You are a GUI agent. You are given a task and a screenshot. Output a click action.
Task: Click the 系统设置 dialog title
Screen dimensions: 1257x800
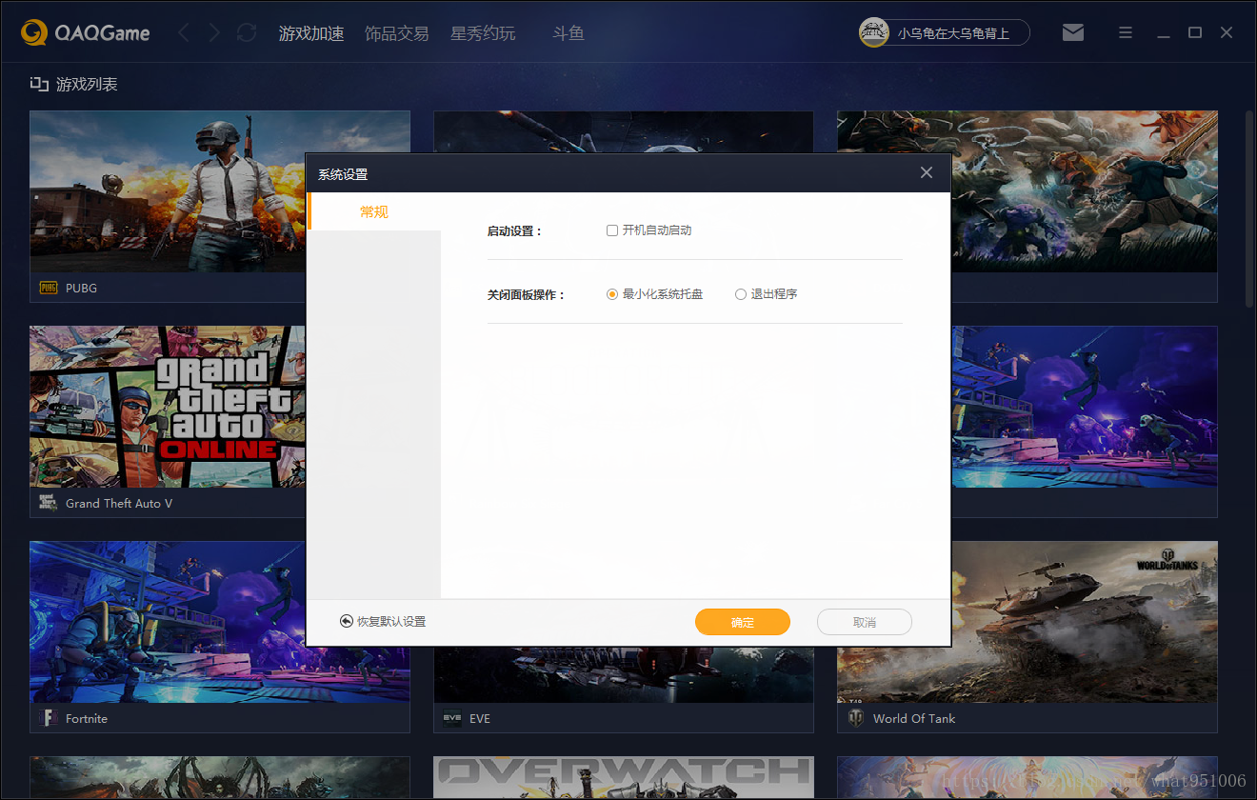click(x=343, y=174)
